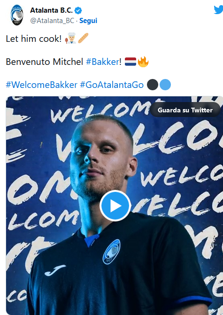
Task: Click the blue circle emoji
Action: click(x=165, y=85)
